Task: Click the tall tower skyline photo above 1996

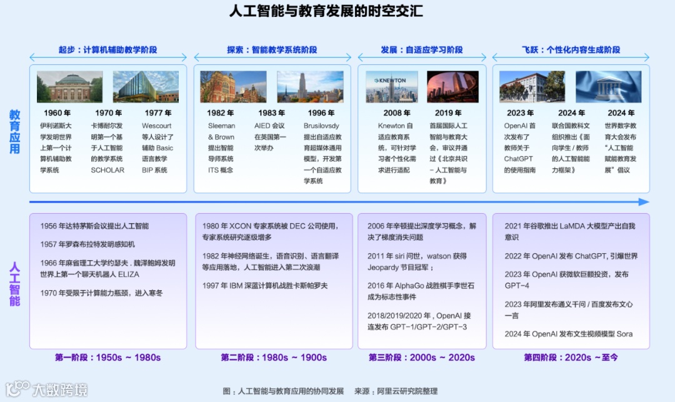Action: 310,86
